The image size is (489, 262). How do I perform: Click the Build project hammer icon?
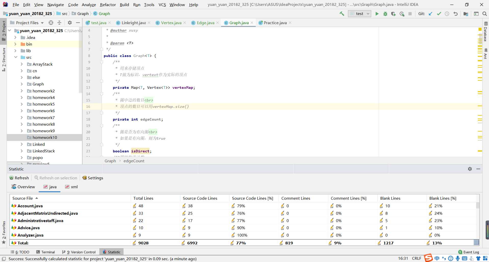pyautogui.click(x=342, y=14)
